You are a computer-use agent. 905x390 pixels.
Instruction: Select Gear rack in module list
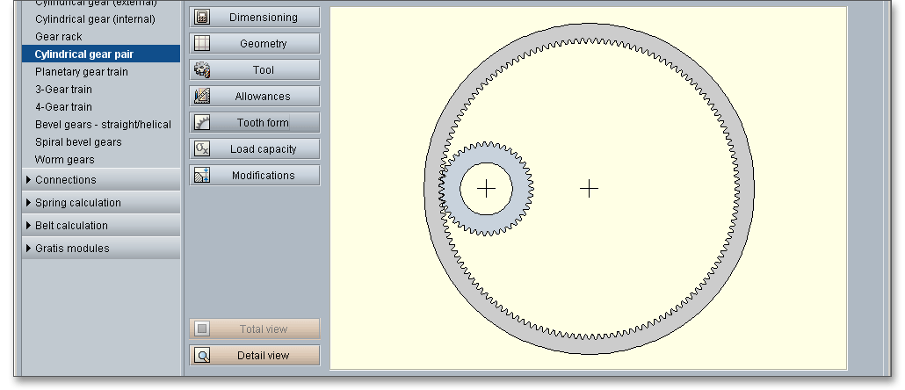[x=59, y=37]
